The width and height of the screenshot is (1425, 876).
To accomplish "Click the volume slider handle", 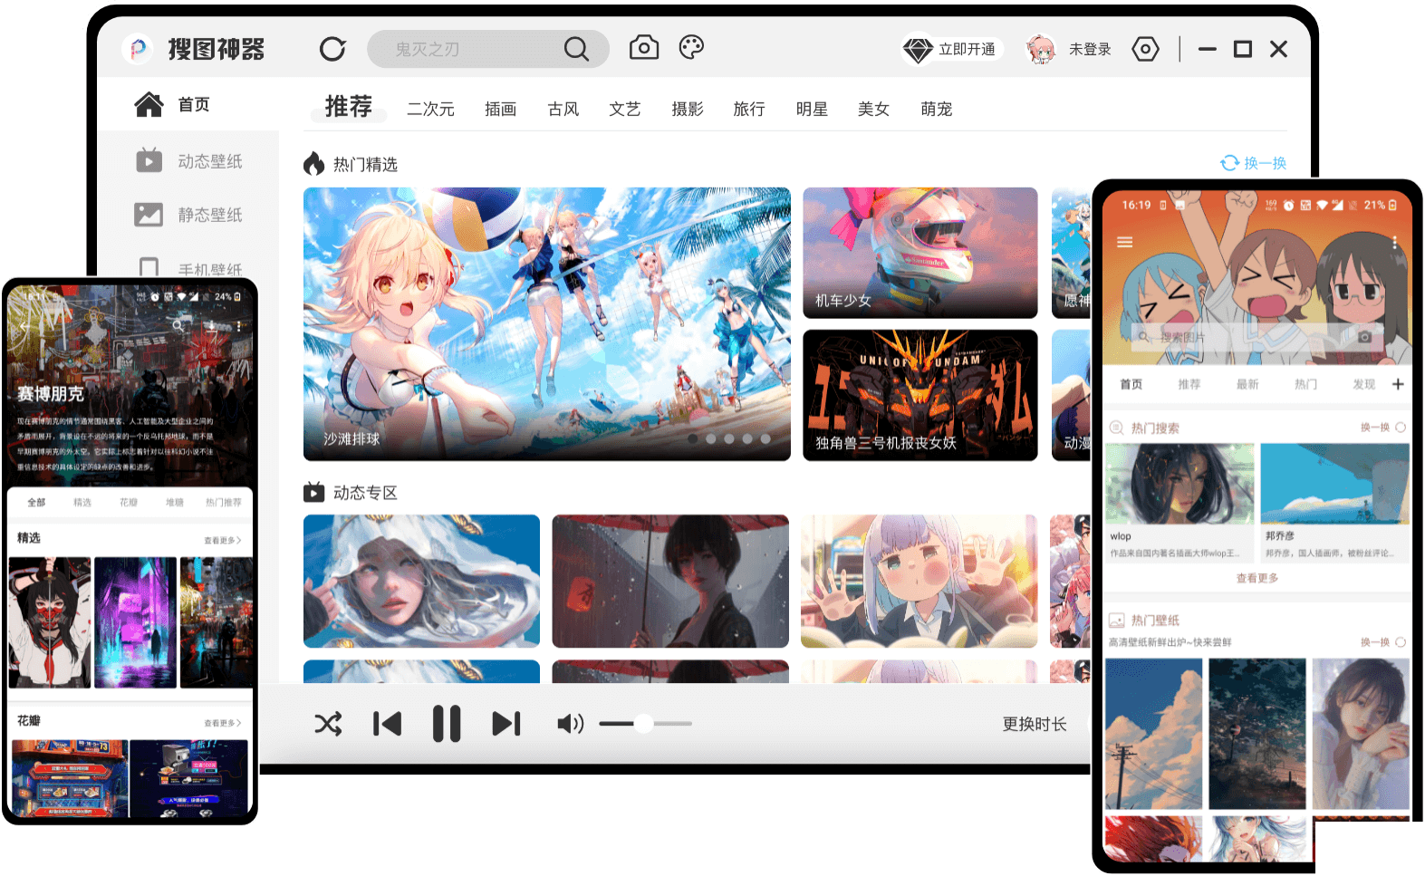I will pyautogui.click(x=643, y=723).
